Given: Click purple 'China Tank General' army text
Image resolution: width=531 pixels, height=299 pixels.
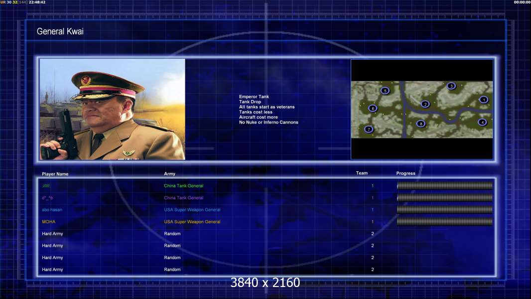Looking at the screenshot, I should (x=183, y=198).
